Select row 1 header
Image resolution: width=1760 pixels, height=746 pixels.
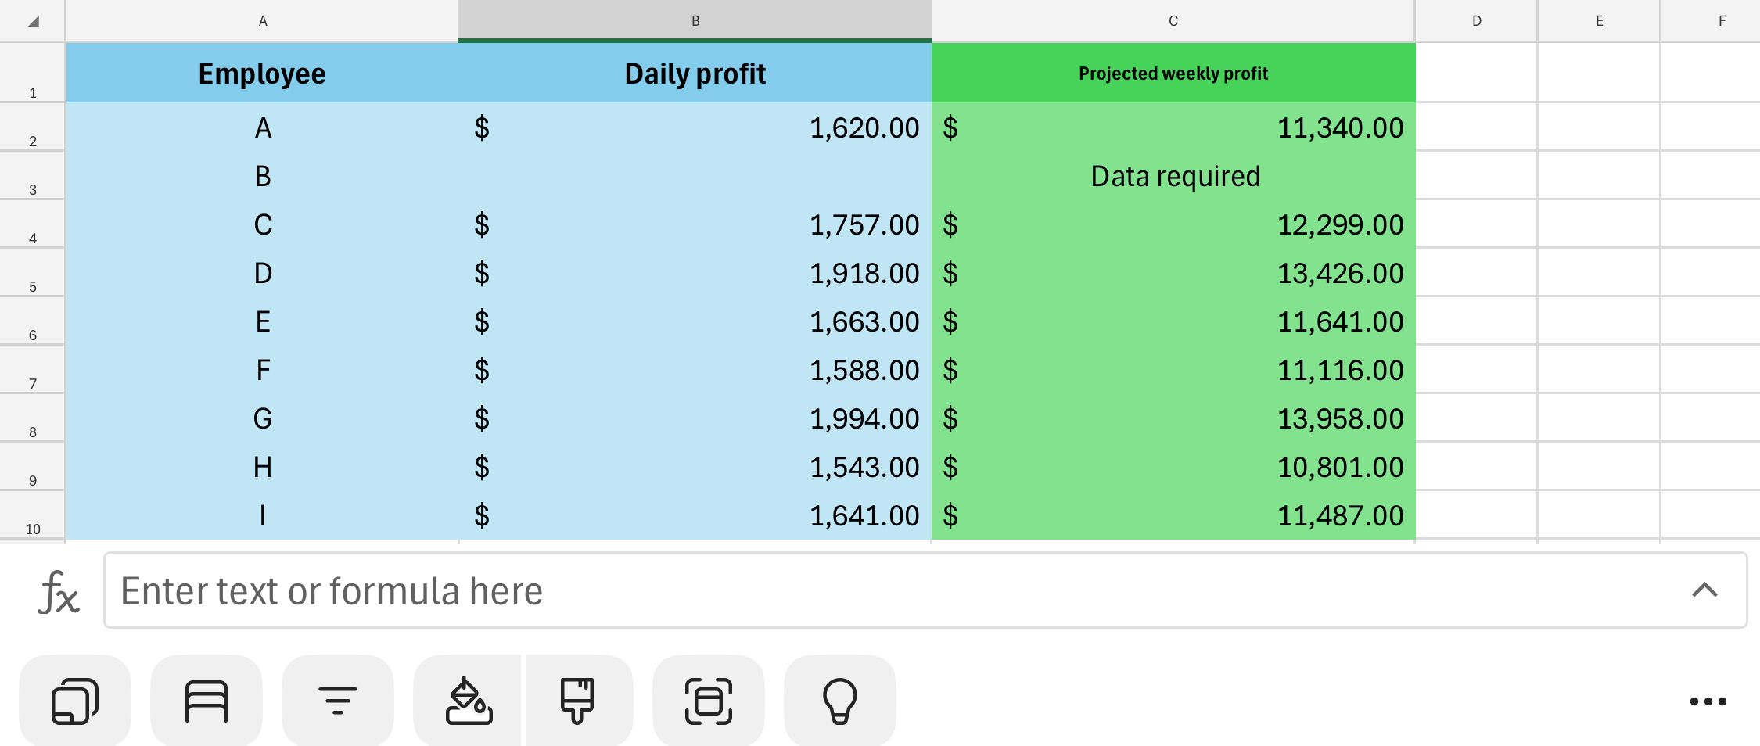pyautogui.click(x=33, y=73)
